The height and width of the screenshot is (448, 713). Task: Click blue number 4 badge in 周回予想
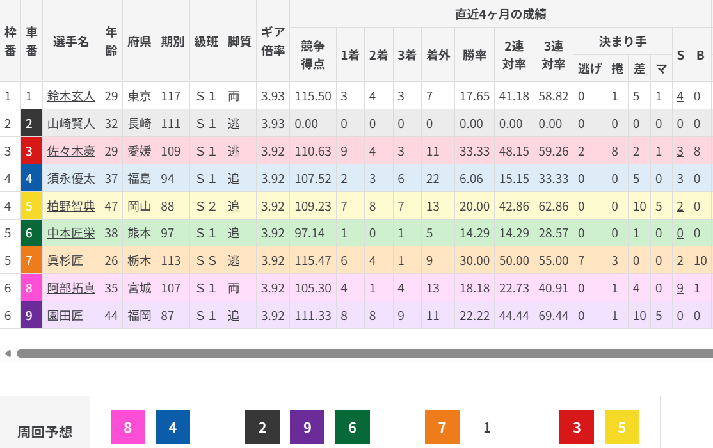[x=173, y=427]
